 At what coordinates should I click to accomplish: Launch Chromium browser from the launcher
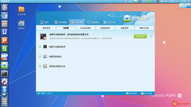pos(4,16)
